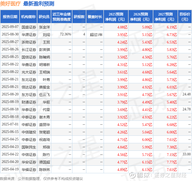Screen dimensions: 192x181
Task: Click 2027 profit forecast 6.73亿
Action: [x=172, y=35]
